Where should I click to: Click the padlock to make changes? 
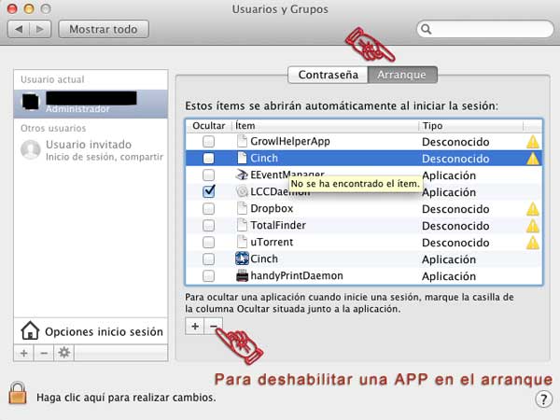pyautogui.click(x=18, y=393)
